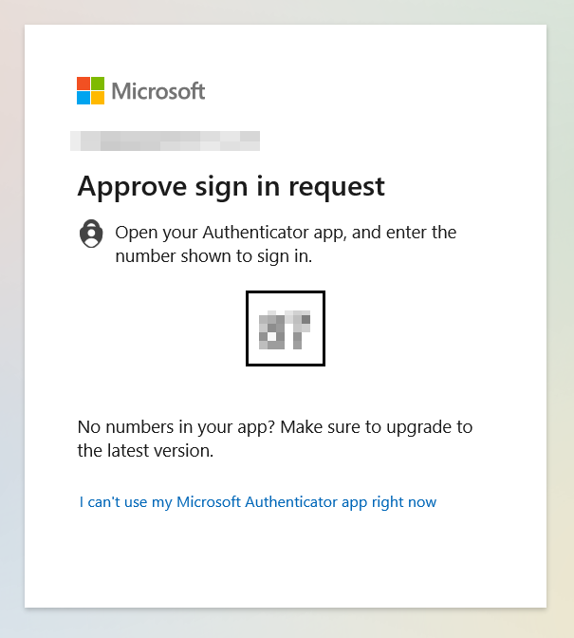
Task: Click the word "request" in the heading
Action: 337,188
